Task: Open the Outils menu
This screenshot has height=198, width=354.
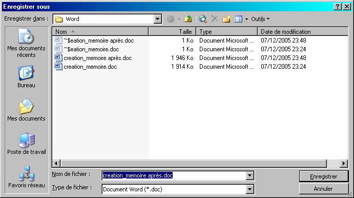Action: tap(260, 19)
